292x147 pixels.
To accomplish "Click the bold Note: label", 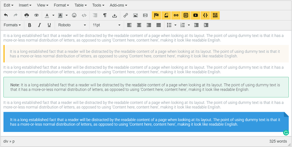I will tap(15, 85).
